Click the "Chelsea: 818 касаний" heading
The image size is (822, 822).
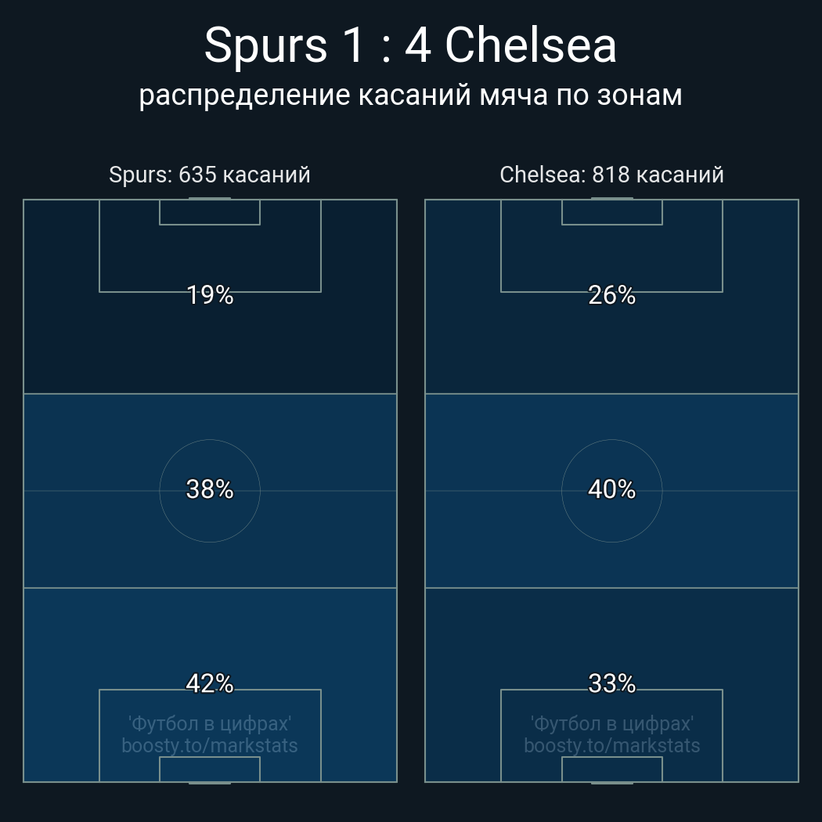(611, 175)
